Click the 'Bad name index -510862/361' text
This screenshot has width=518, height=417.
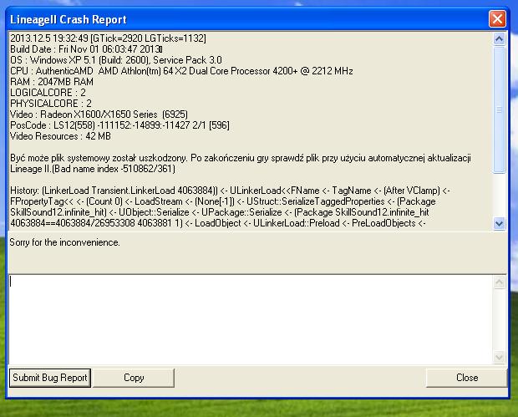[114, 169]
